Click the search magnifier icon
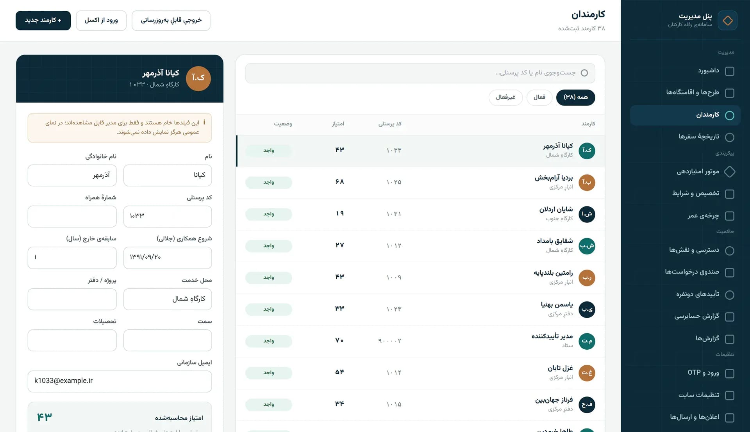750x432 pixels. coord(584,73)
